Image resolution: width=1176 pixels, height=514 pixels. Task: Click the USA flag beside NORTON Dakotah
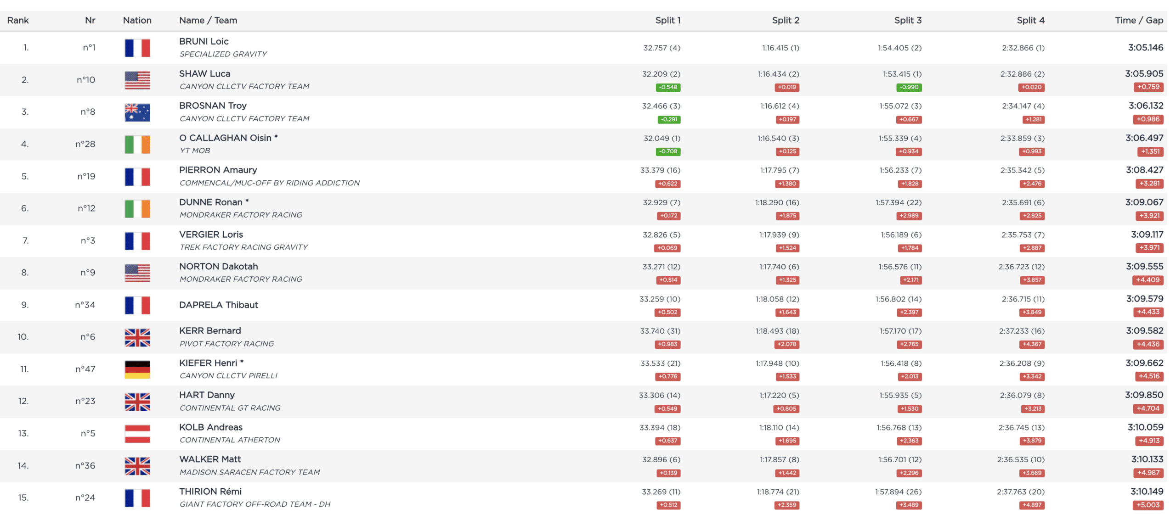coord(137,273)
